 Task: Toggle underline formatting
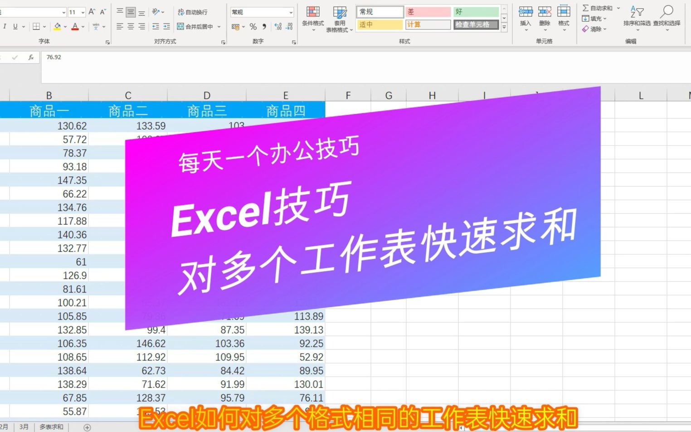(15, 27)
